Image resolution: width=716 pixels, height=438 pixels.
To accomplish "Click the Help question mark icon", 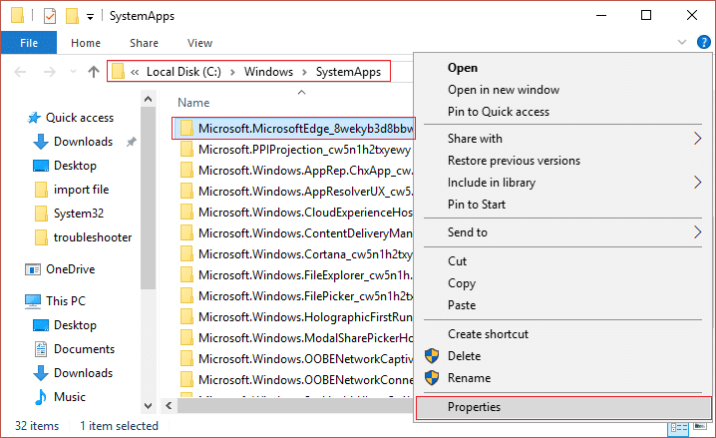I will coord(704,42).
